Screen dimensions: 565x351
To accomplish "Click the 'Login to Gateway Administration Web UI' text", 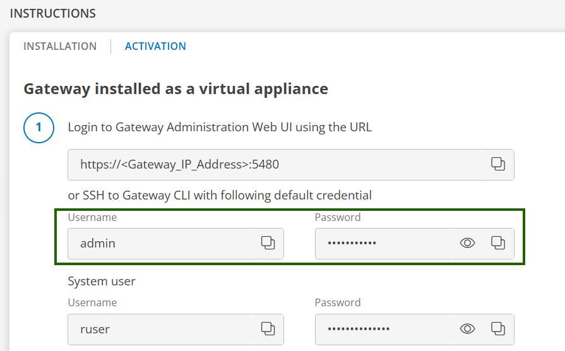I will pyautogui.click(x=220, y=127).
